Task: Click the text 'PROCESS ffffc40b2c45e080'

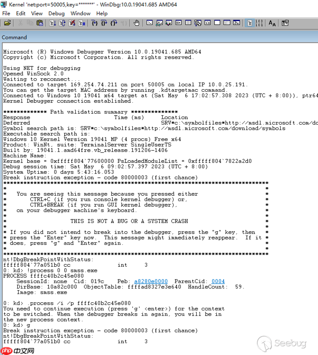Action: click(43, 276)
